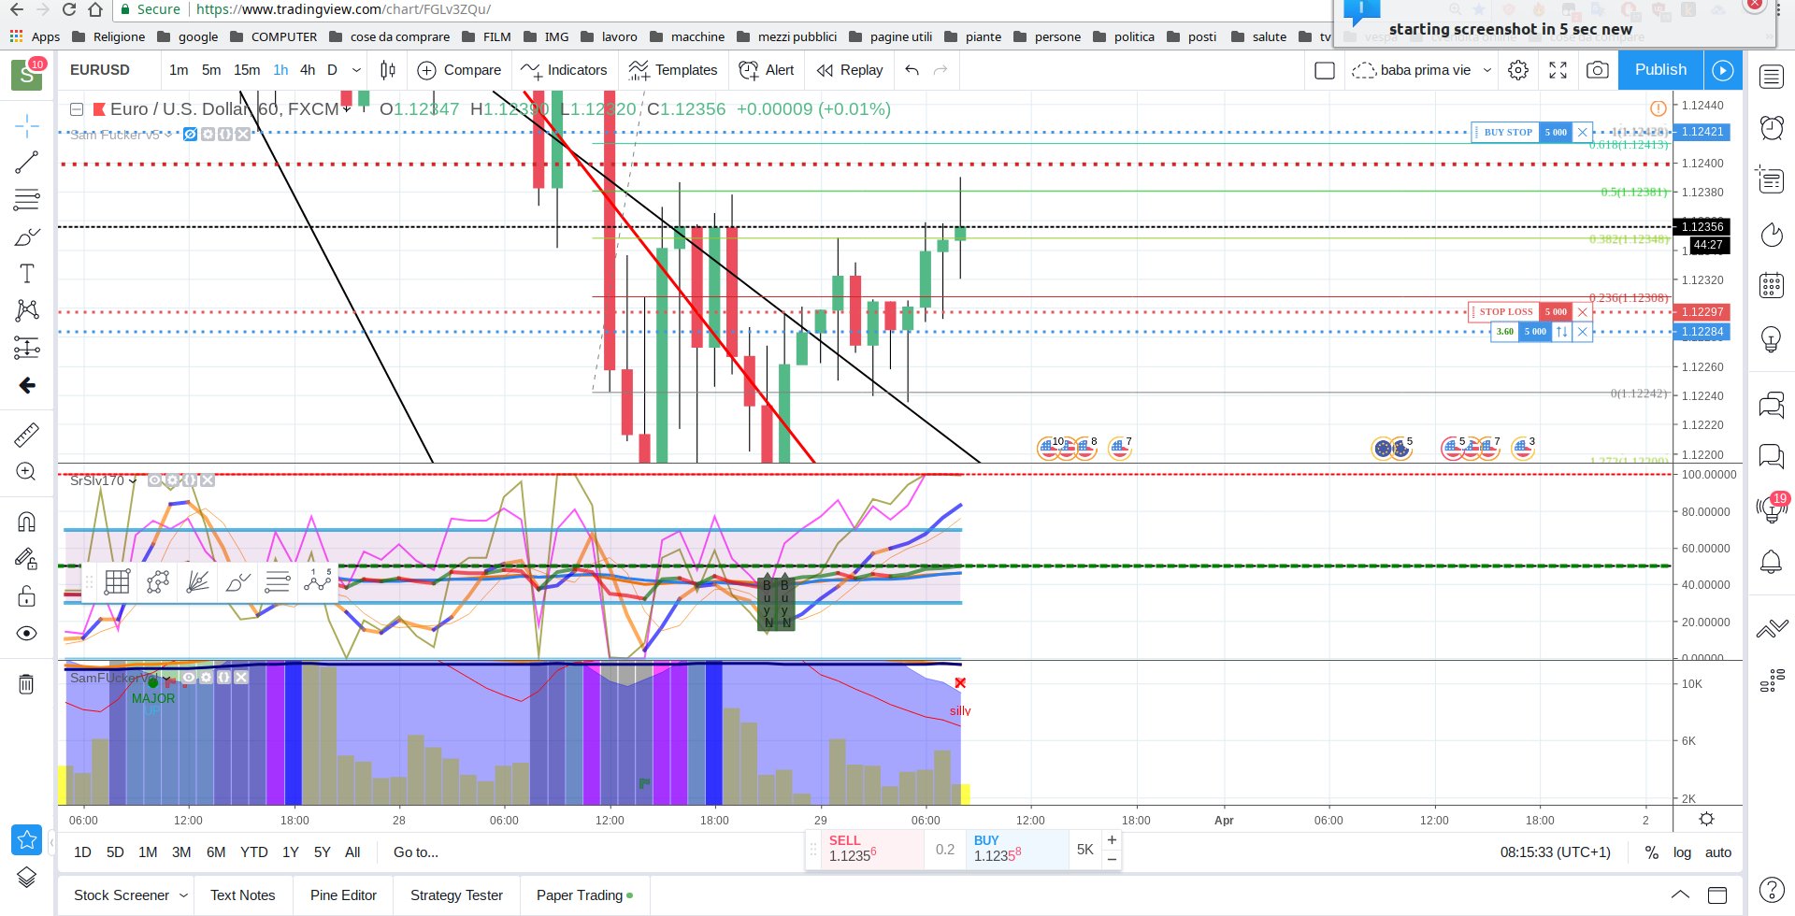Open the hotlists flame panel
Screen dimensions: 1795x916
coord(1772,235)
